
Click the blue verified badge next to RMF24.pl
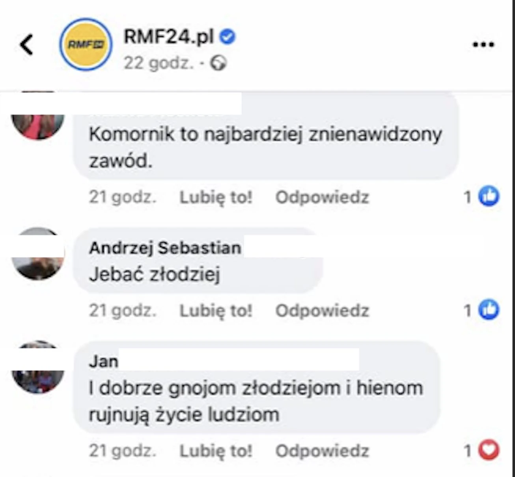(228, 37)
